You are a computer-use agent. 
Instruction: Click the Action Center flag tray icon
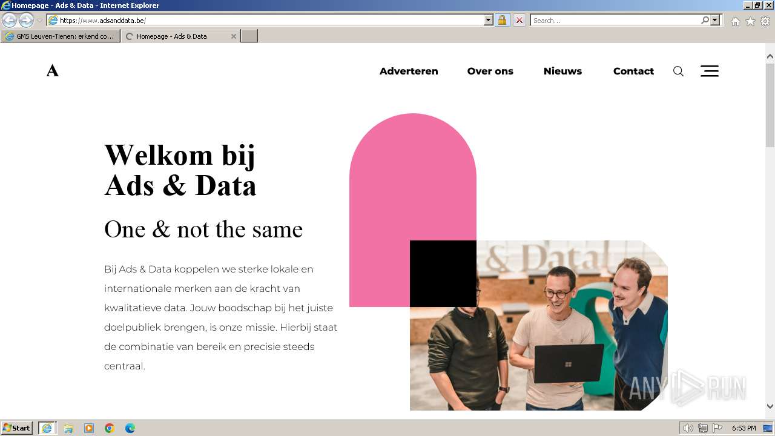pyautogui.click(x=717, y=428)
